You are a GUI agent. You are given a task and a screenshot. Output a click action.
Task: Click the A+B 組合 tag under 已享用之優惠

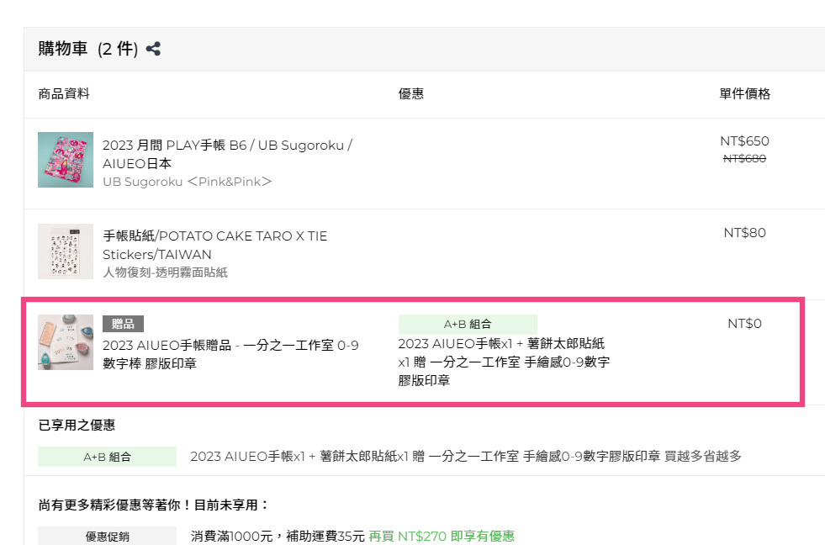point(107,457)
